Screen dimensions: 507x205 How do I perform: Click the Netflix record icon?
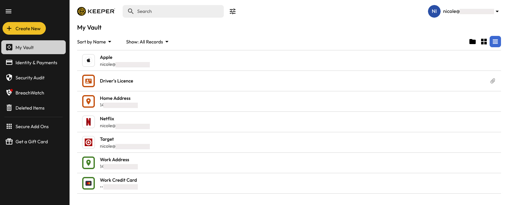tap(89, 122)
